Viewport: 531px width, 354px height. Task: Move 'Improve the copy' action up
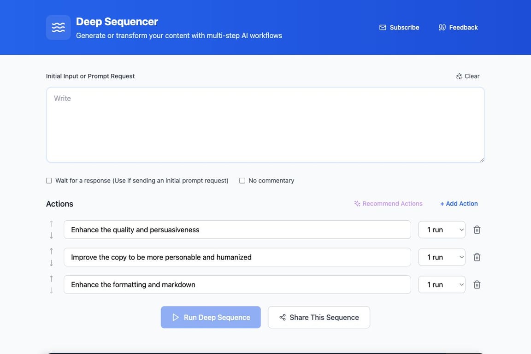pos(51,251)
